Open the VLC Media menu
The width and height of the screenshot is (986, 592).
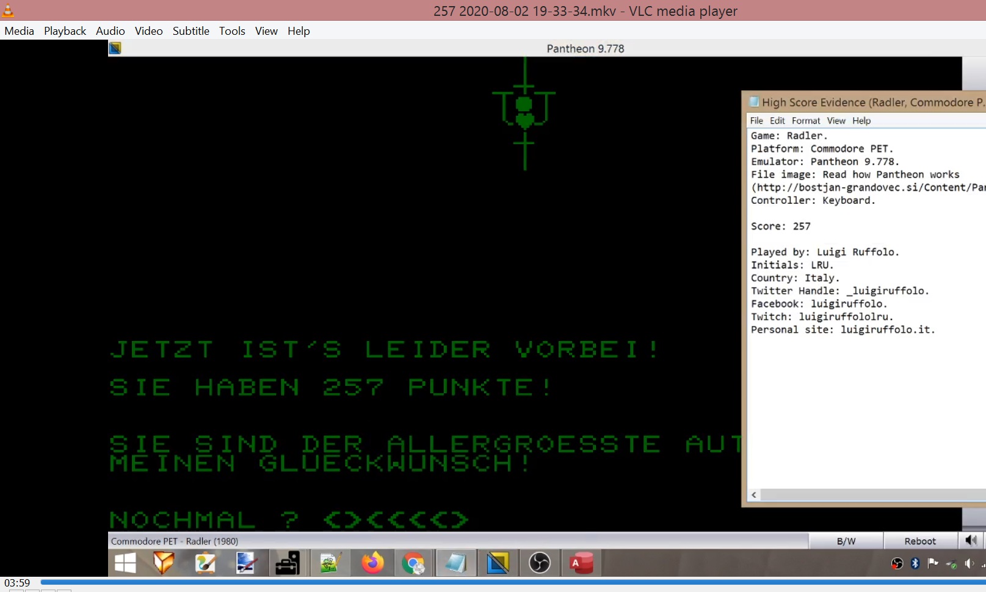(x=19, y=31)
